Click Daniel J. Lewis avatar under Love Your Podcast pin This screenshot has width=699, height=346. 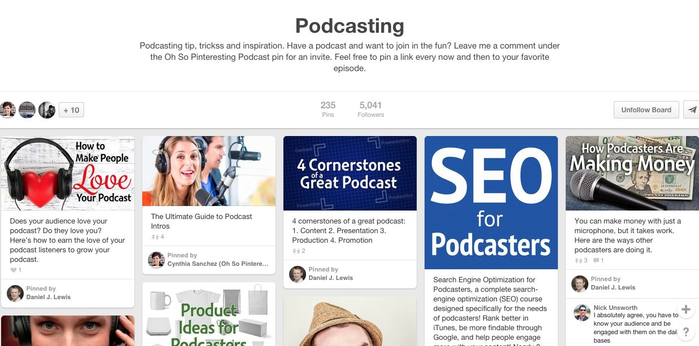15,293
